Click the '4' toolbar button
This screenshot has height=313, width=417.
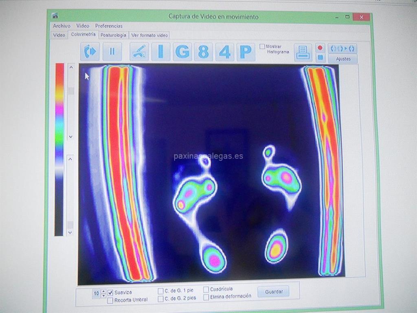click(224, 52)
